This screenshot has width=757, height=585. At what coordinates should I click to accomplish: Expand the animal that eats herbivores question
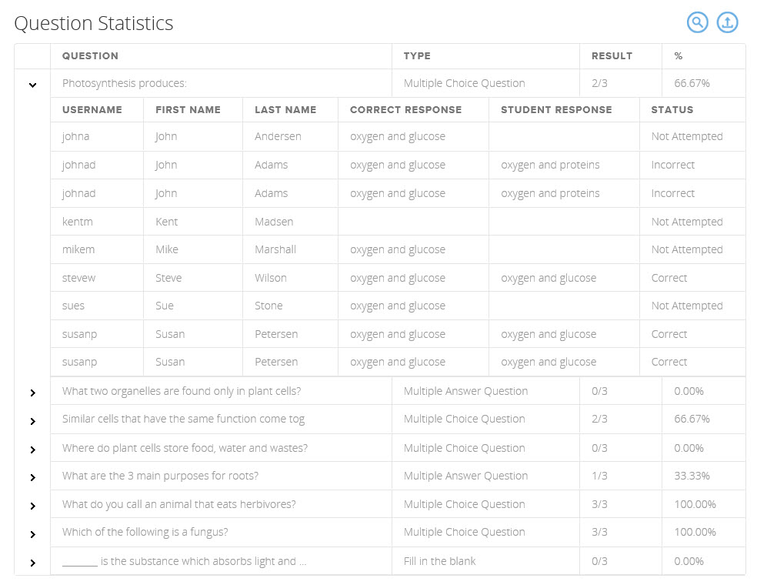pyautogui.click(x=32, y=506)
